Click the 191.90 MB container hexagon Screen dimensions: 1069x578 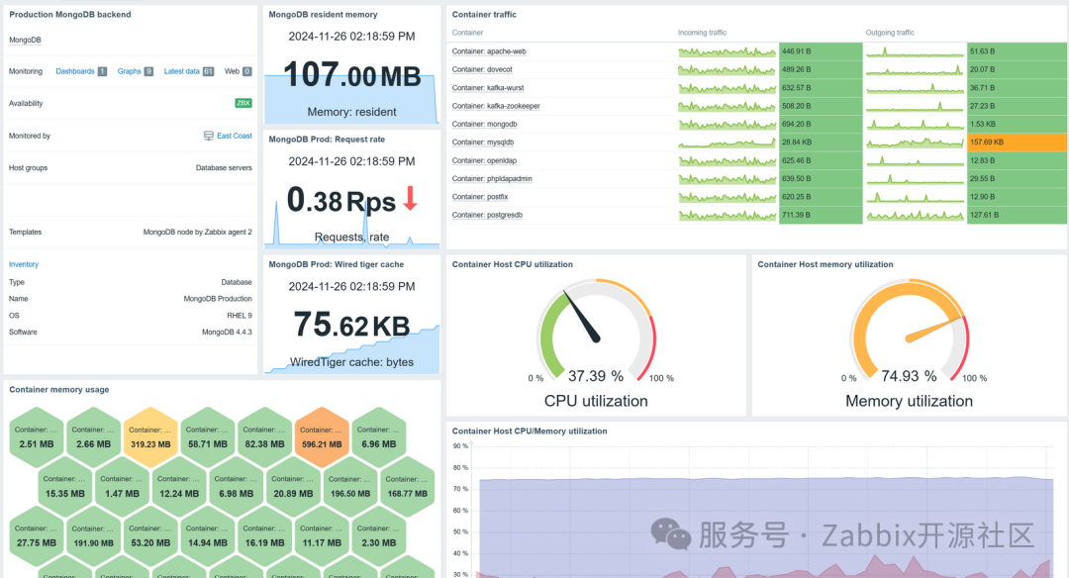pos(93,536)
